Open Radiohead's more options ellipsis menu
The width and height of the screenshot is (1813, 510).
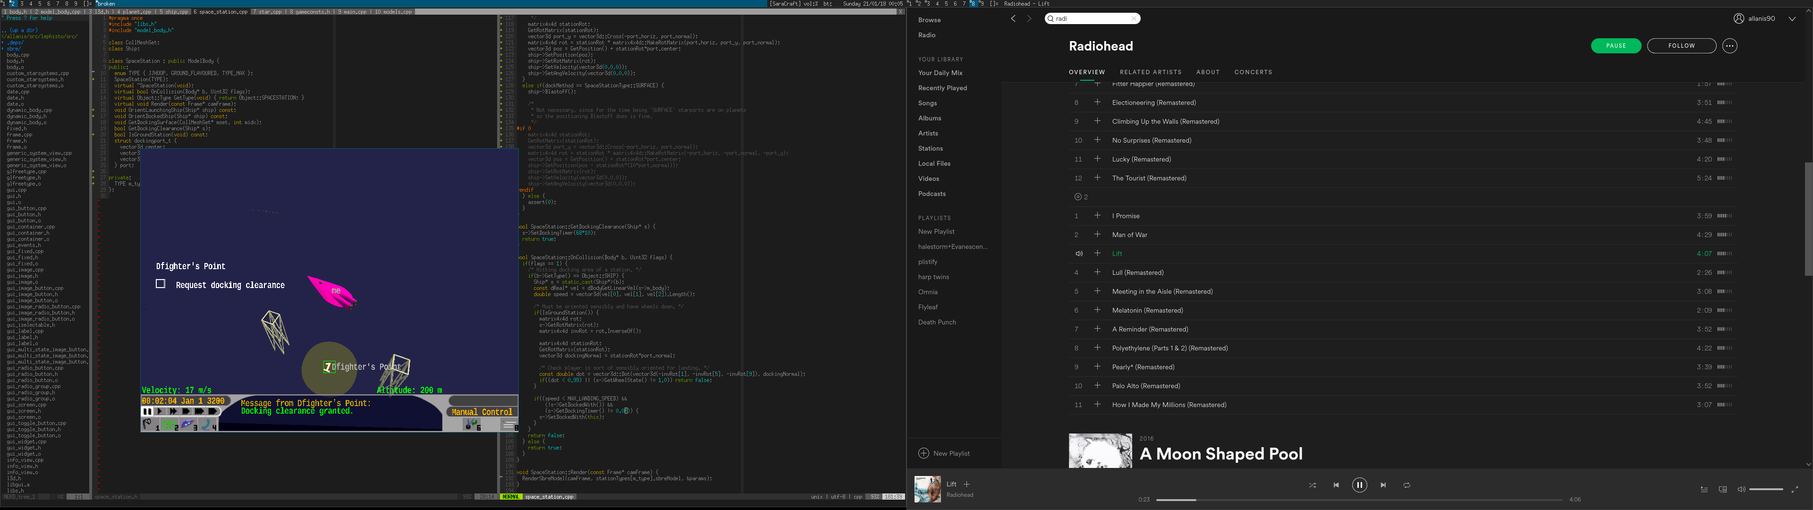tap(1729, 46)
